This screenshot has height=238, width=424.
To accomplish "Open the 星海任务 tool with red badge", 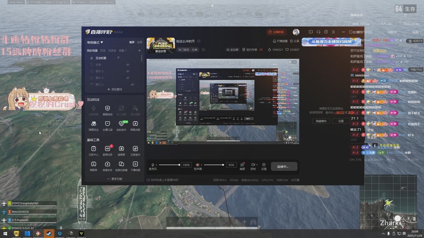I will click(108, 151).
